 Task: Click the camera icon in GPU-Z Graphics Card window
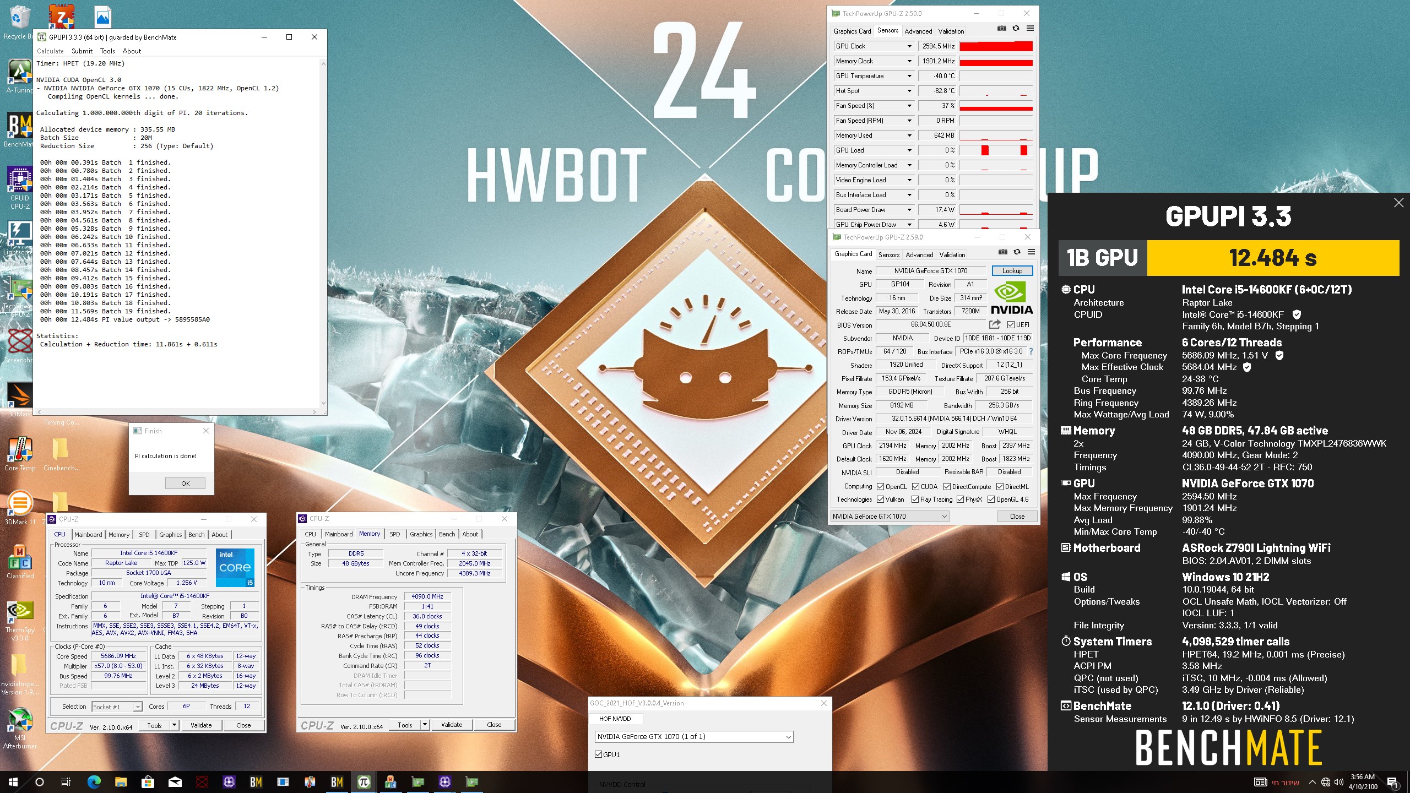coord(1002,252)
